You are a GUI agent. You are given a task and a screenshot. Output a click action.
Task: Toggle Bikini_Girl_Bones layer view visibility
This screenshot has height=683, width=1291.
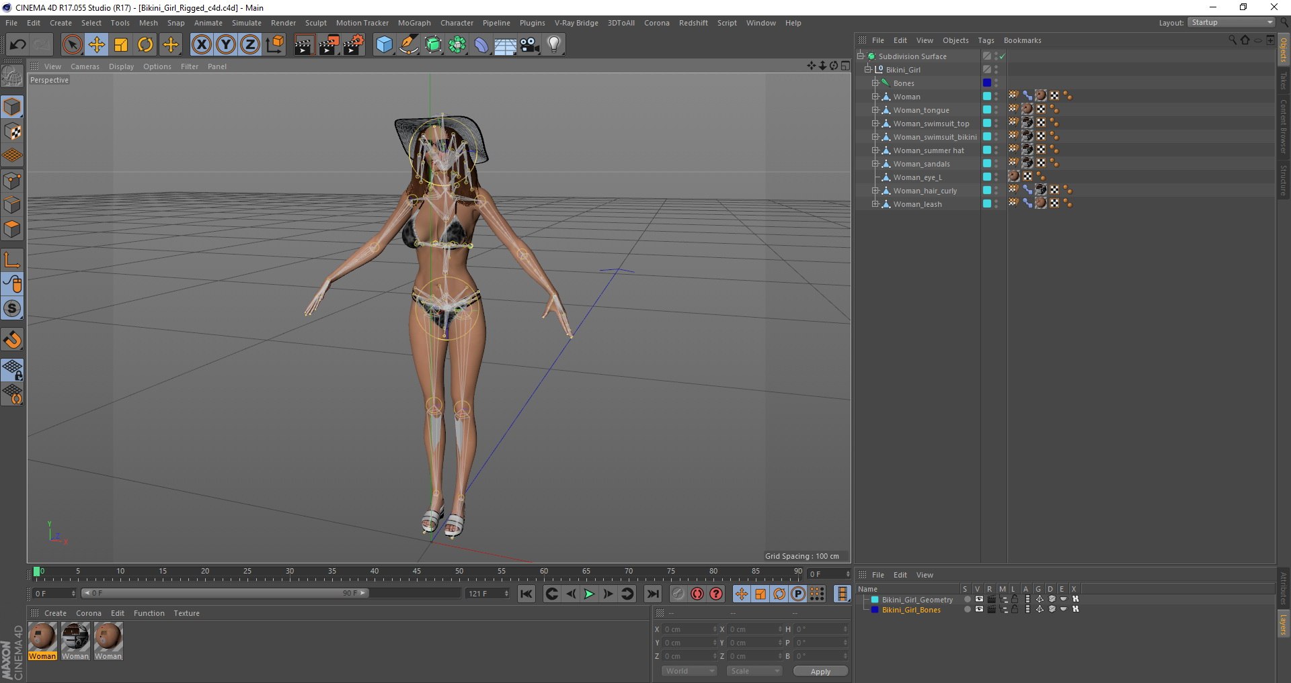coord(979,609)
